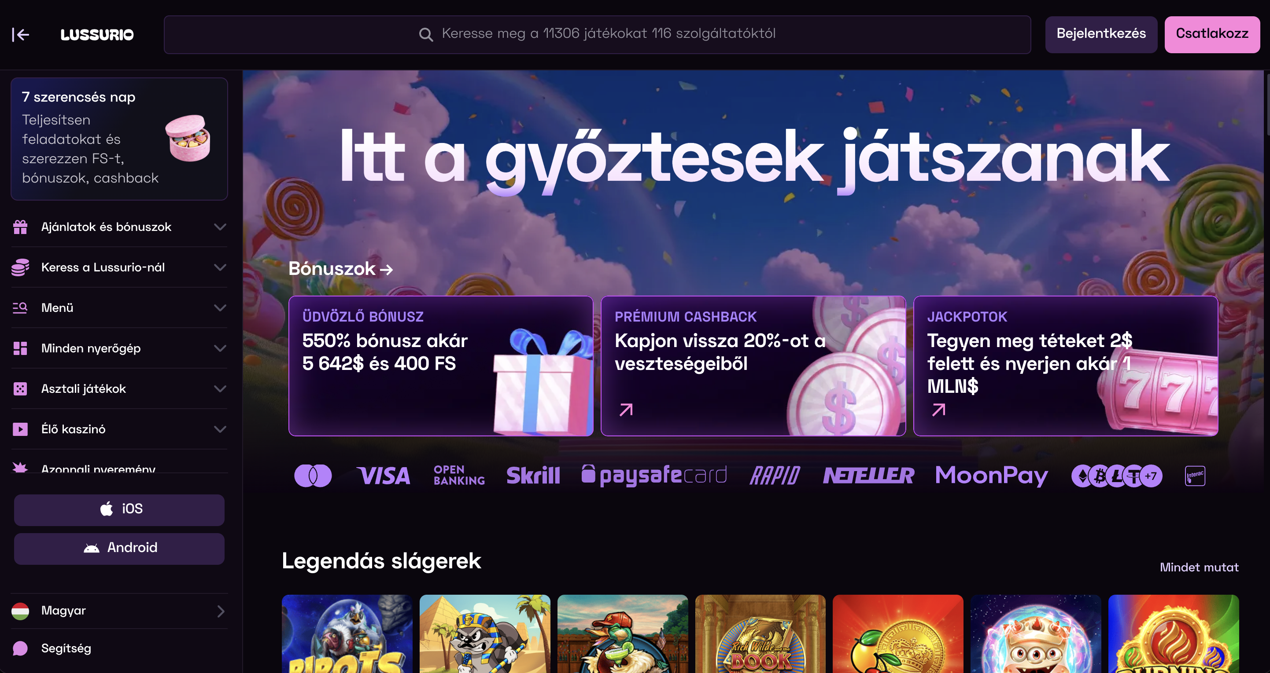Screen dimensions: 1270x673
Task: Download the iOS app
Action: tap(119, 509)
